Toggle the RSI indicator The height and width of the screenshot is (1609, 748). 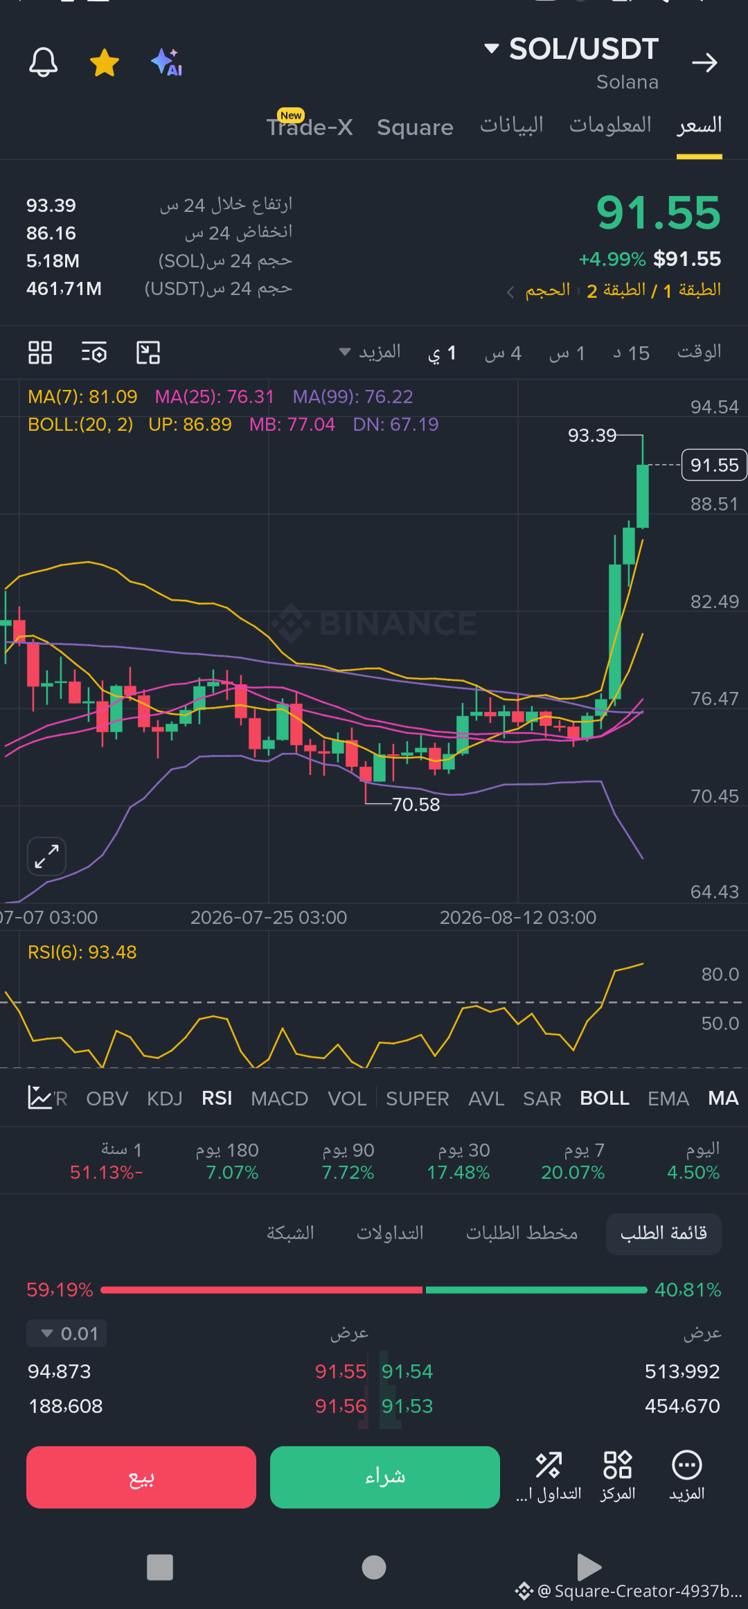(x=217, y=1099)
